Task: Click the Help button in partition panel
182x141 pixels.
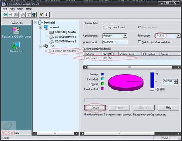Action: point(169,107)
